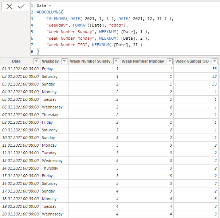The width and height of the screenshot is (220, 218).
Task: Select Week Number Monday in 20.01.2021 row
Action: pyautogui.click(x=147, y=214)
